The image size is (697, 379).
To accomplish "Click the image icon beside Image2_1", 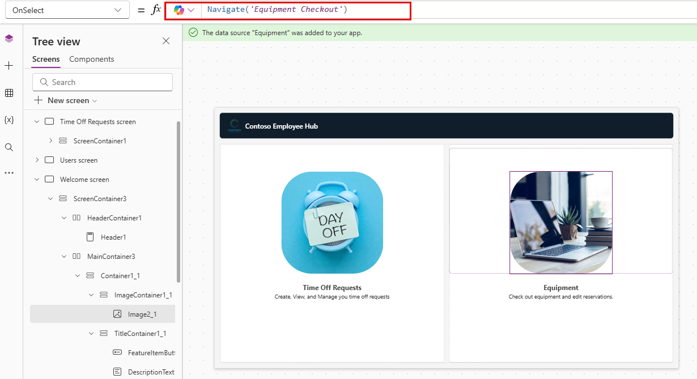I will (x=117, y=314).
